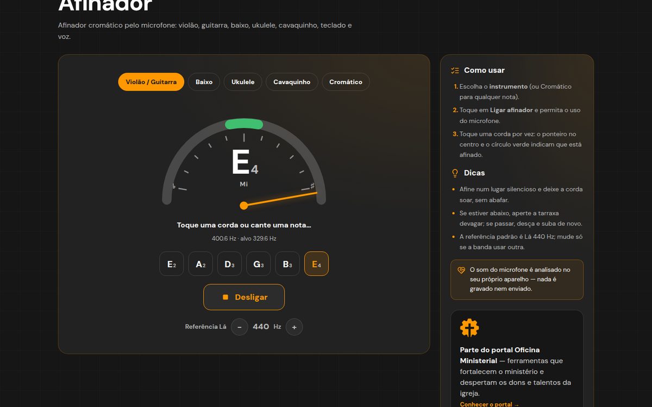Click the Mi note name label
This screenshot has height=407, width=652.
pyautogui.click(x=244, y=185)
